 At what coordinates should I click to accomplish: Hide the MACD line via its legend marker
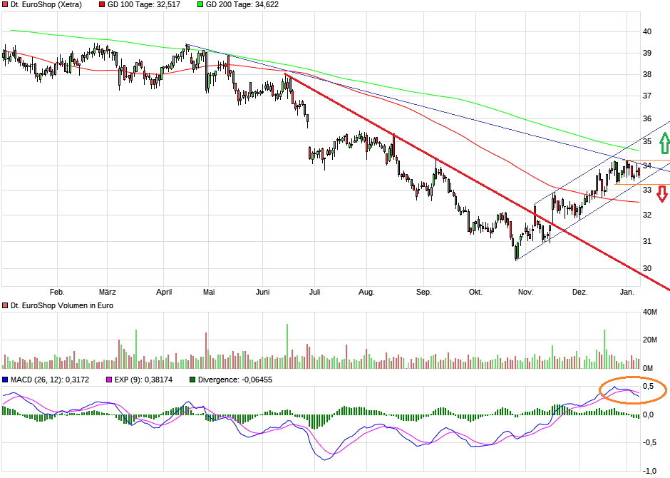tap(6, 380)
